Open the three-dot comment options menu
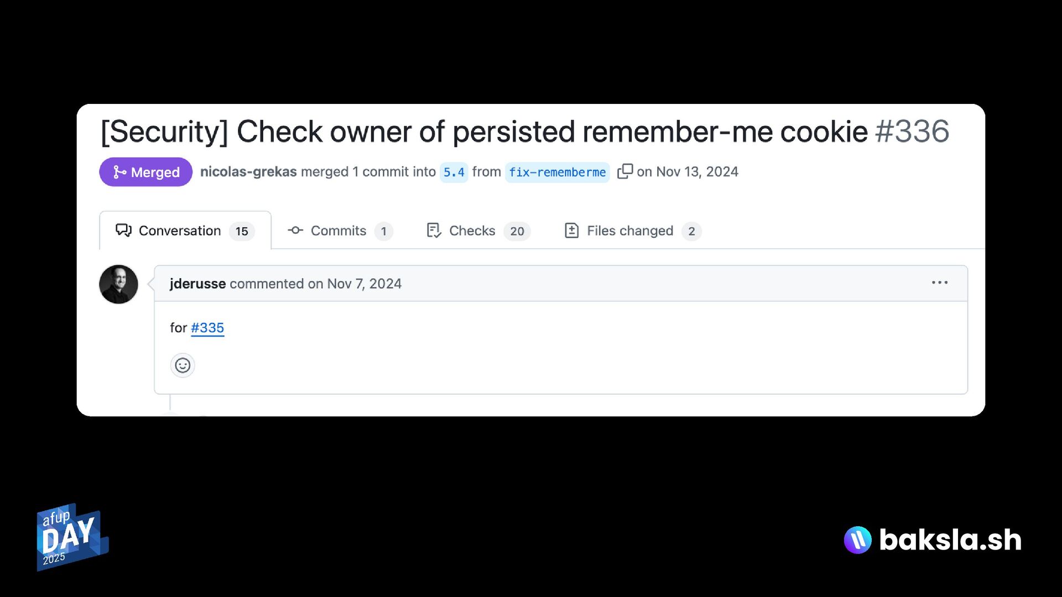Viewport: 1062px width, 597px height. 939,282
